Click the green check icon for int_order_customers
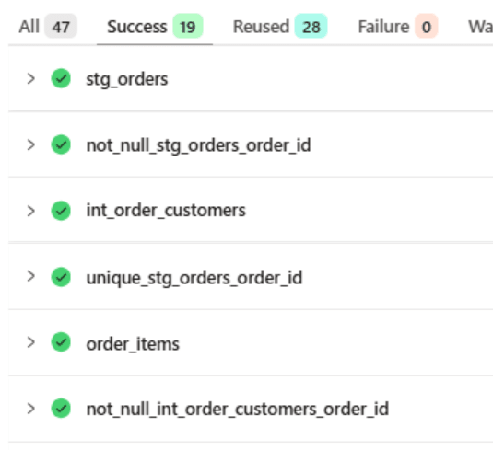The width and height of the screenshot is (493, 450). click(61, 211)
